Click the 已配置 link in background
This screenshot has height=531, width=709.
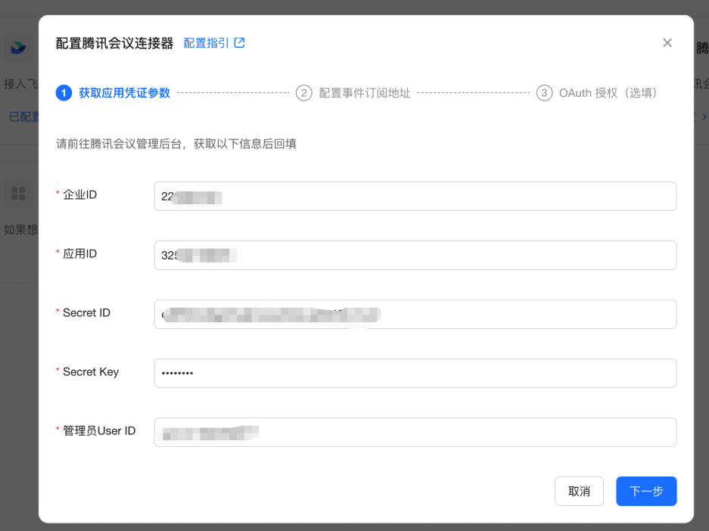point(24,116)
